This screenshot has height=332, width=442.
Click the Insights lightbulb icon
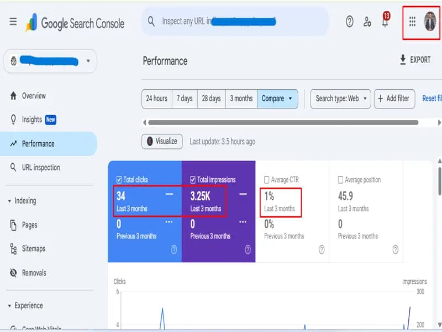point(13,120)
